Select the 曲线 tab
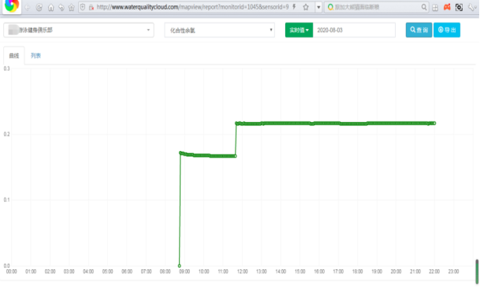This screenshot has width=480, height=293. click(x=14, y=55)
